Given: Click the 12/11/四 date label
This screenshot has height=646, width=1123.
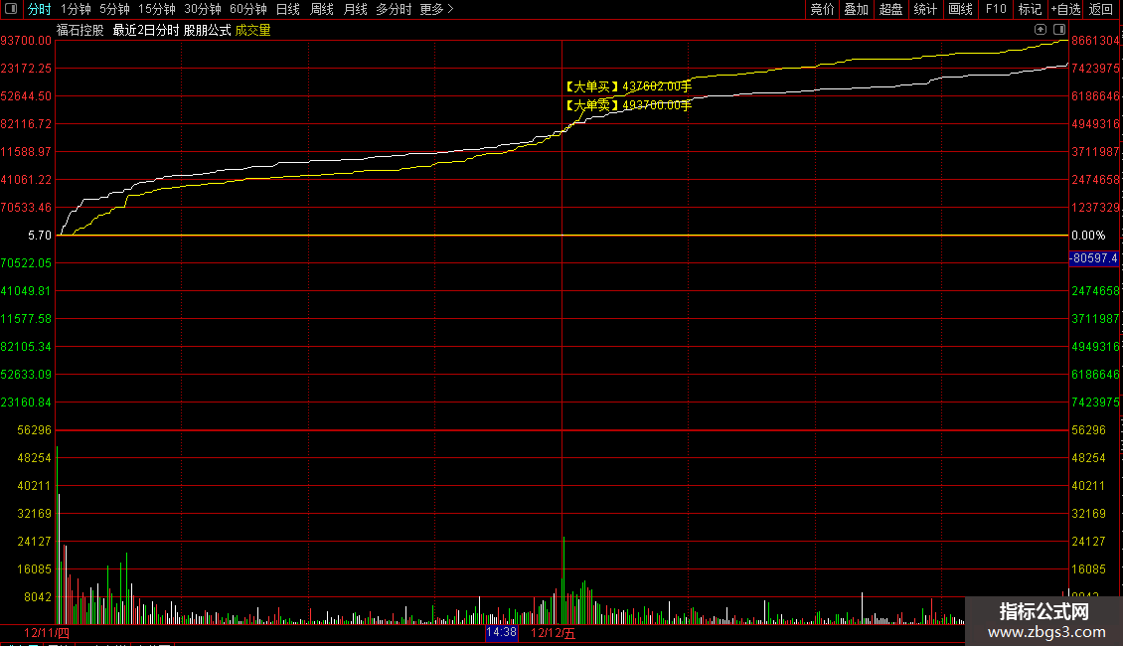Looking at the screenshot, I should 47,633.
